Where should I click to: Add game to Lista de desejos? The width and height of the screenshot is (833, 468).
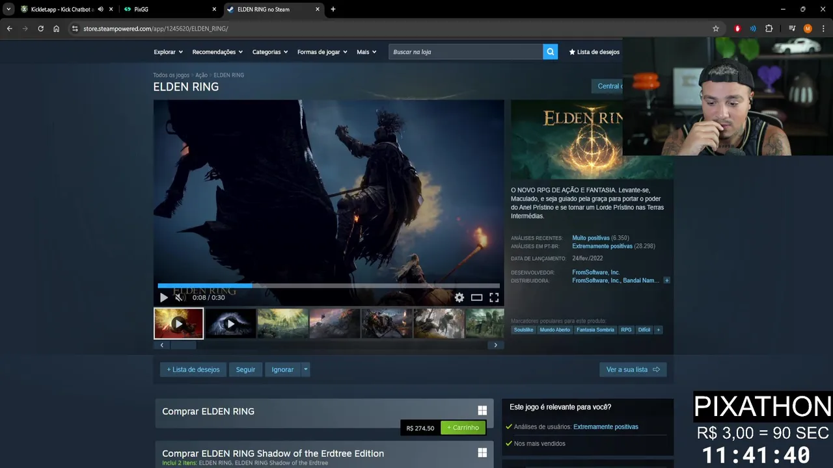pyautogui.click(x=193, y=369)
